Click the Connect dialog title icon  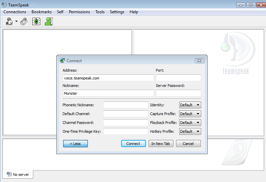(62, 60)
